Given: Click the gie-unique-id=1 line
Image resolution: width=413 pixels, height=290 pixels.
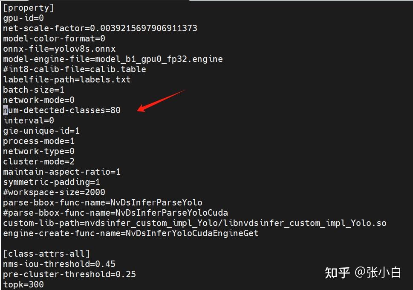Looking at the screenshot, I should [x=41, y=131].
